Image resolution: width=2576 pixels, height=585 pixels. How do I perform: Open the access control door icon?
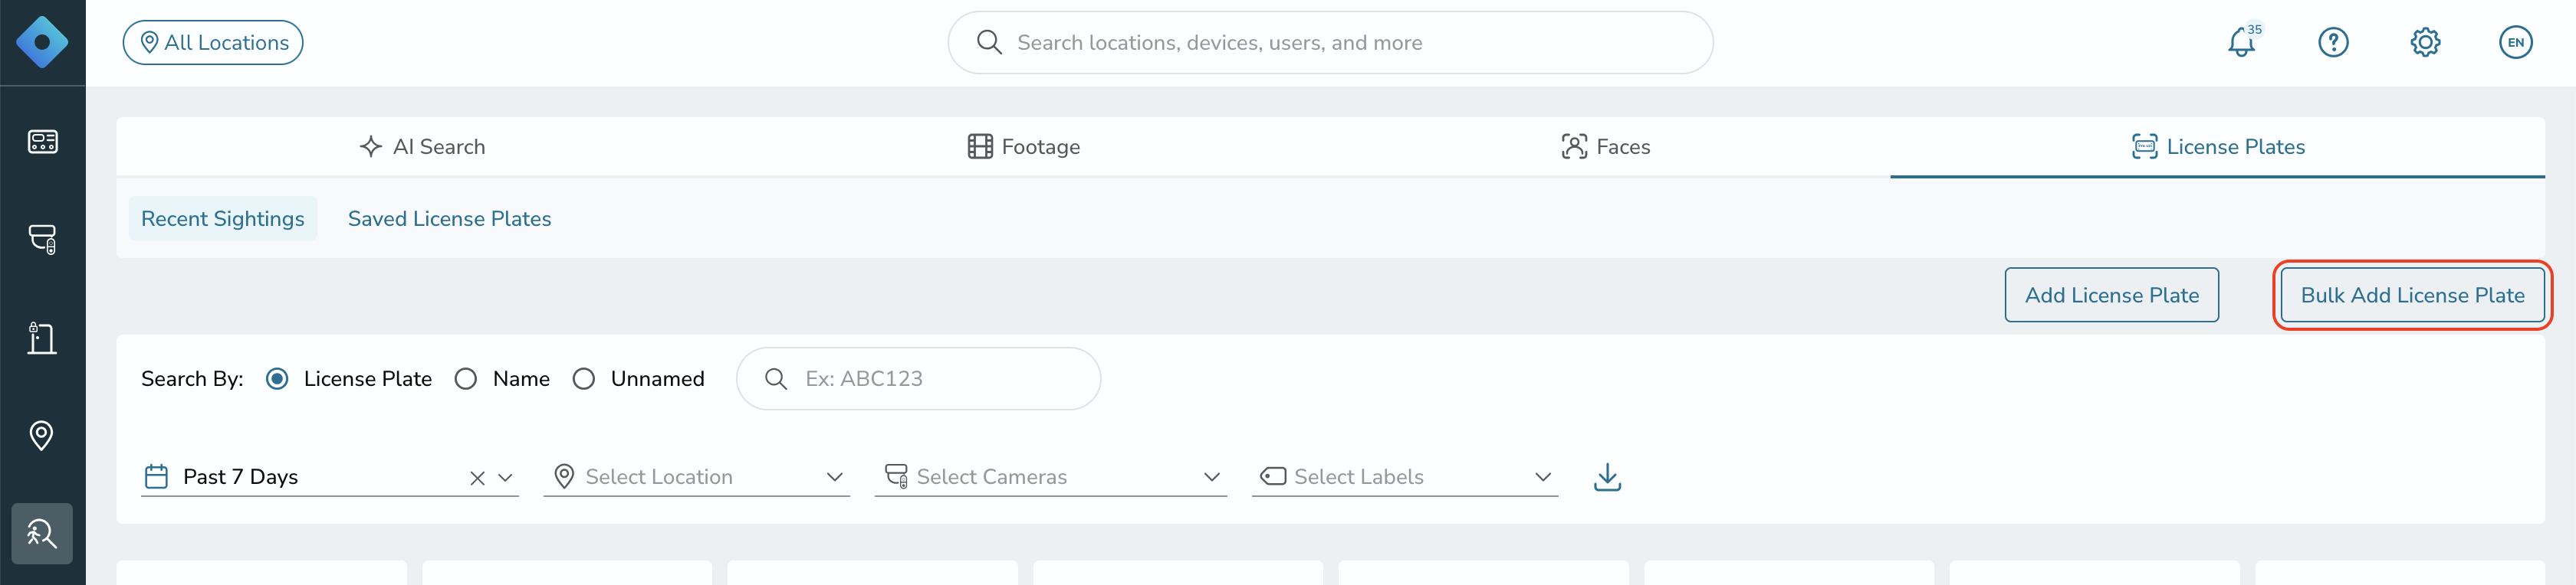pos(42,338)
